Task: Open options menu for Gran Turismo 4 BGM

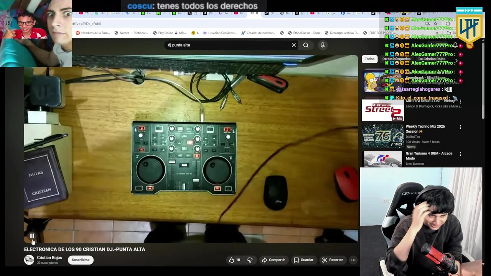Action: point(460,154)
